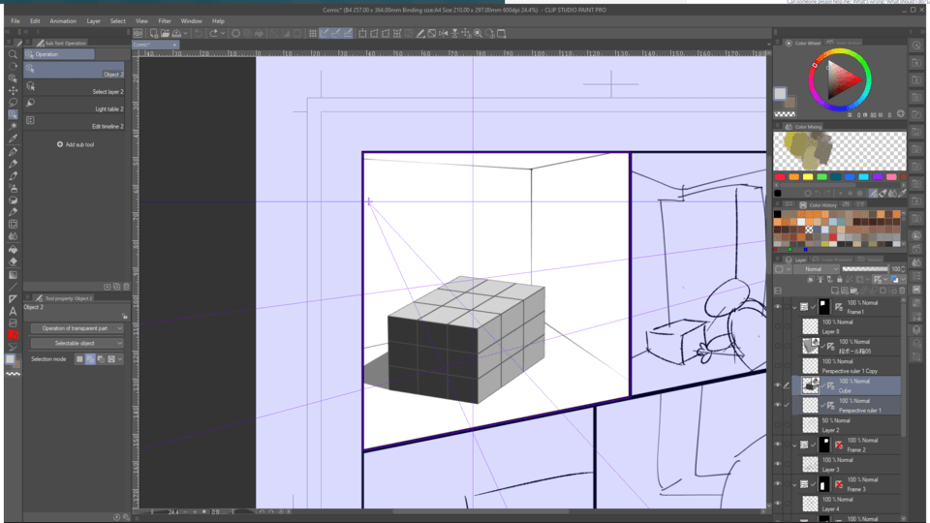Image resolution: width=930 pixels, height=523 pixels.
Task: Select the Eyedropper tool
Action: pyautogui.click(x=13, y=138)
